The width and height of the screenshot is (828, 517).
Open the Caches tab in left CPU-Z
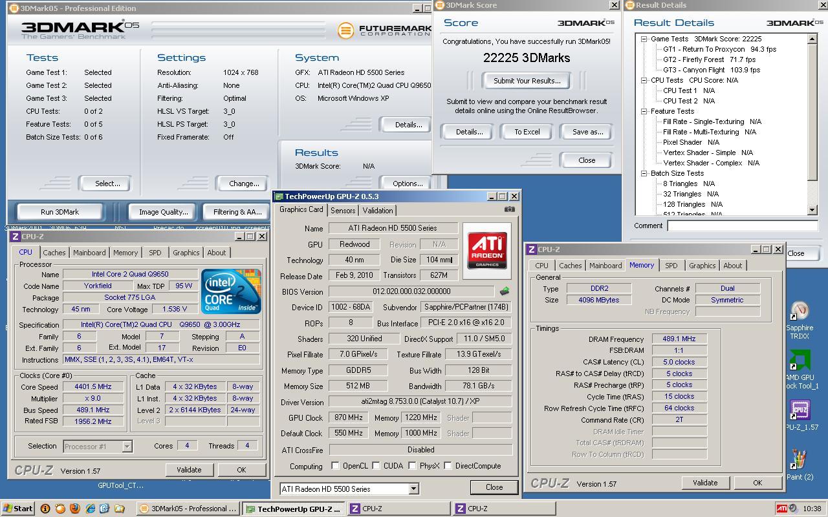click(x=54, y=253)
